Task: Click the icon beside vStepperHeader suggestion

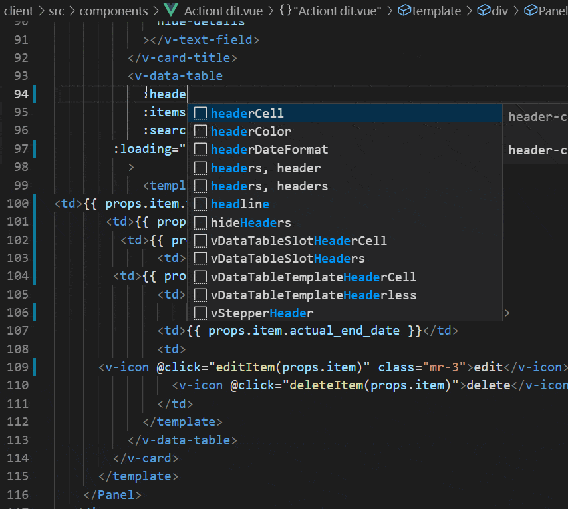Action: pyautogui.click(x=200, y=313)
